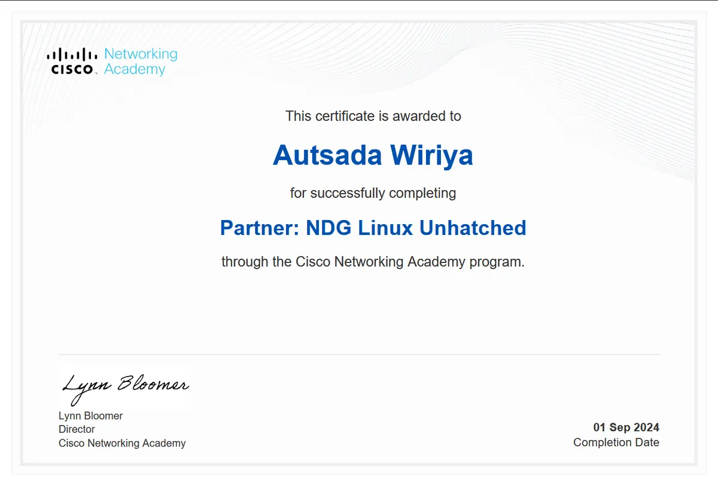Click the Completion Date label
718x486 pixels.
coord(616,442)
